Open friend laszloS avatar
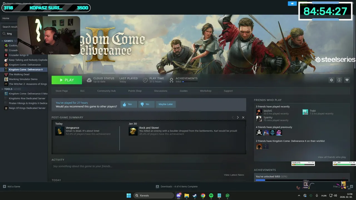356x200 pixels. [259, 112]
